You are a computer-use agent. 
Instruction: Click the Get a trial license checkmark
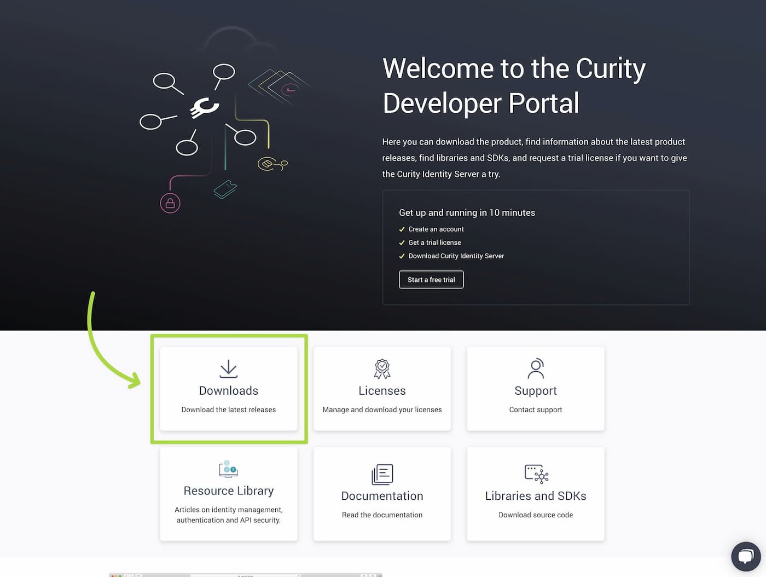[402, 243]
